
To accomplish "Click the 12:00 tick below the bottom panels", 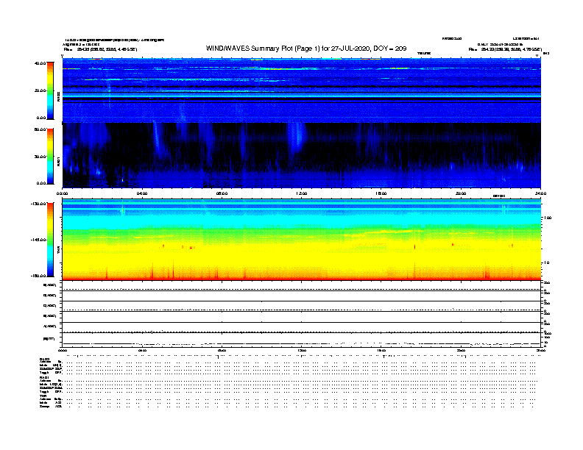I will click(302, 350).
